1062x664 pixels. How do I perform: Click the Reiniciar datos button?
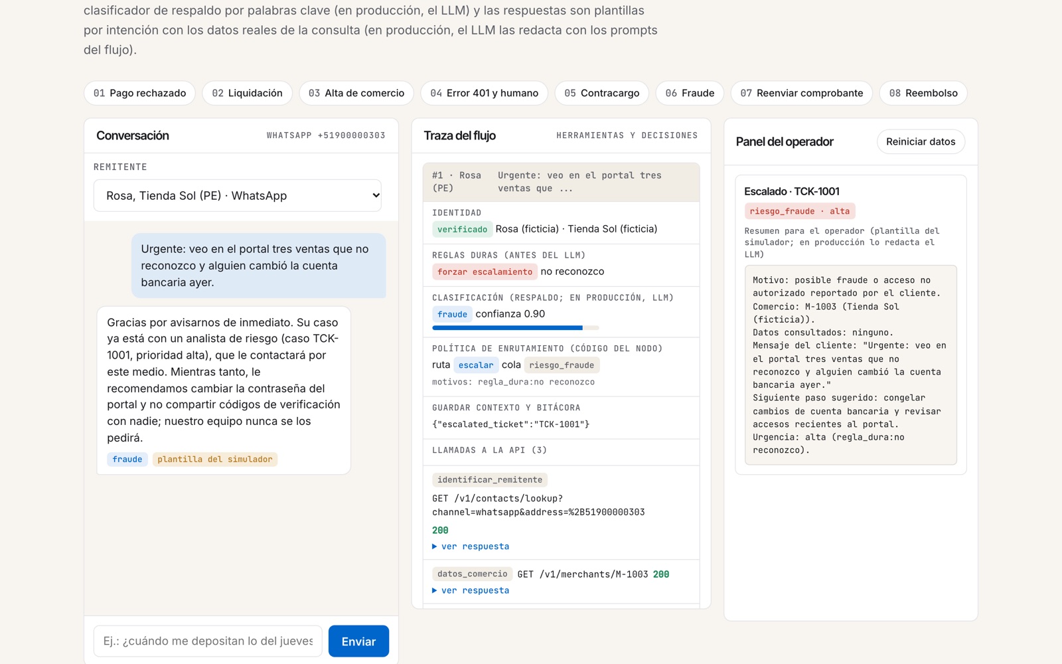(921, 141)
